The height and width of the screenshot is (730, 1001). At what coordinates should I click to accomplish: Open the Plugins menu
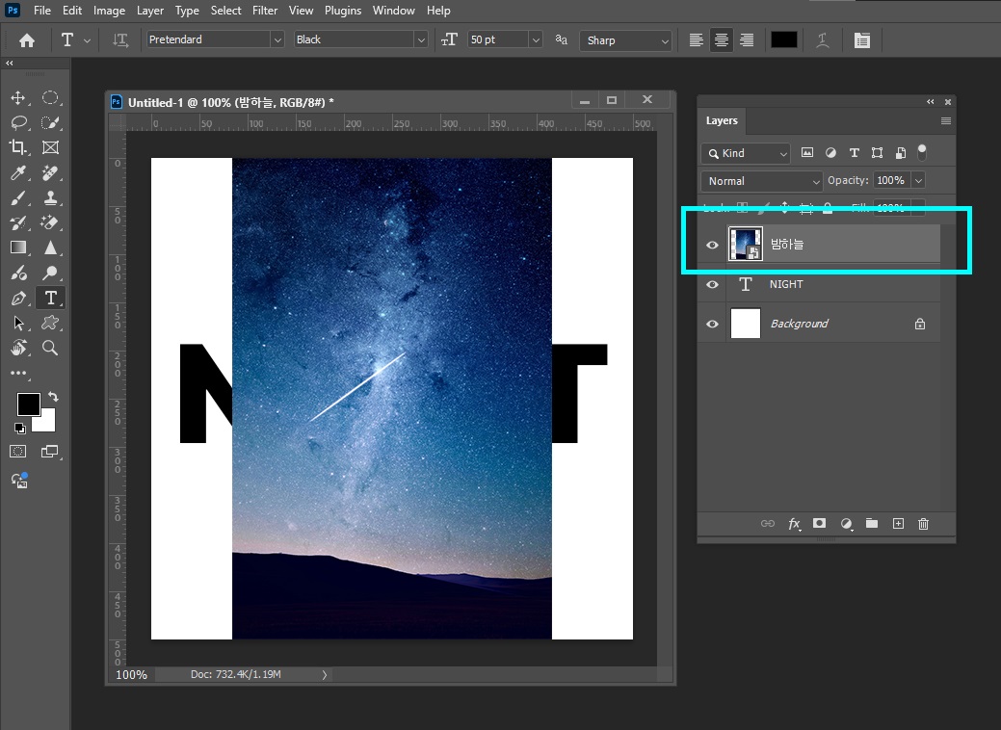coord(343,11)
